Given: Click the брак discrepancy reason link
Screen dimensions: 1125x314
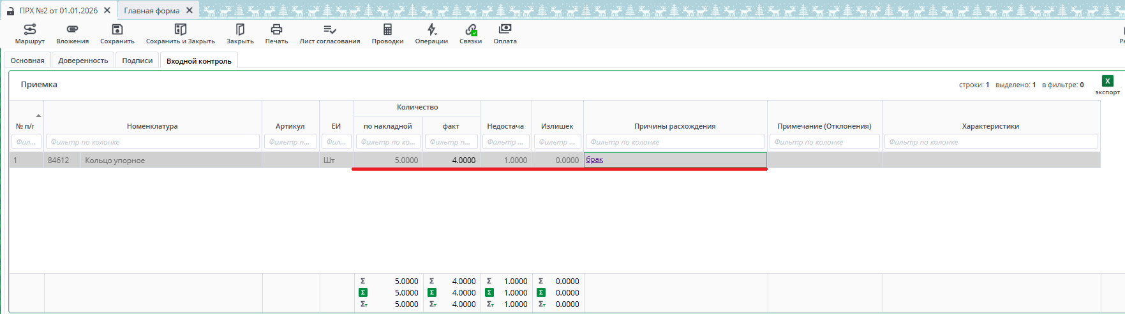Looking at the screenshot, I should [594, 160].
